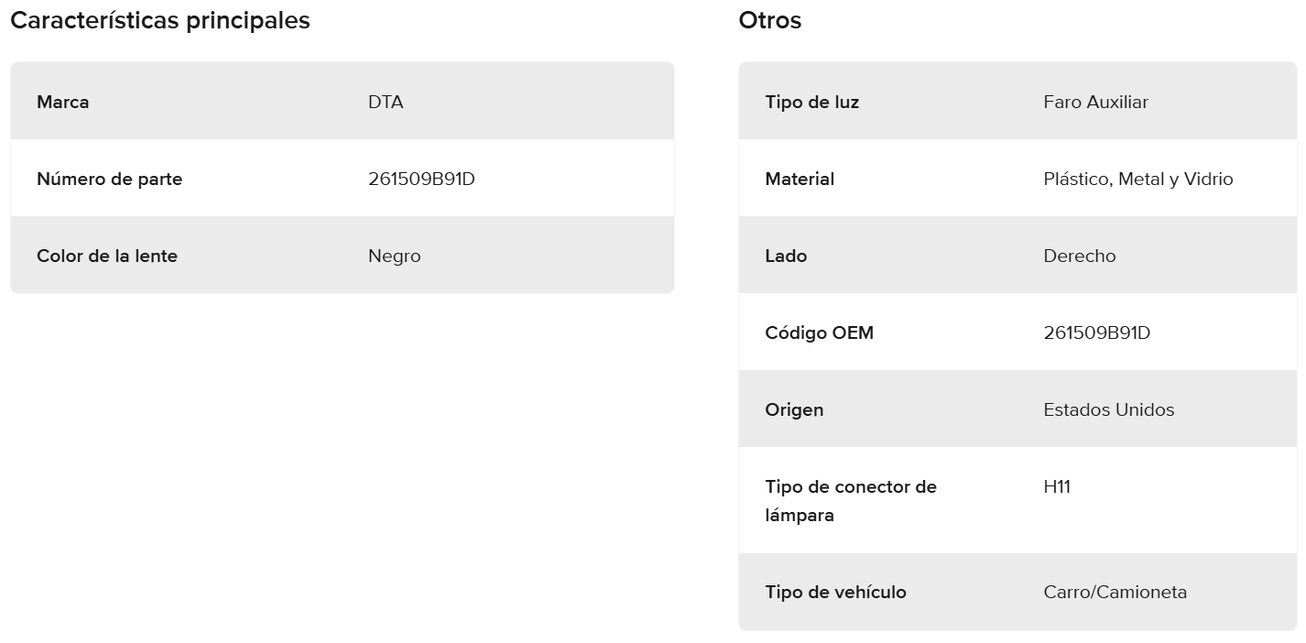Click the "Tipo de luz" label

812,102
